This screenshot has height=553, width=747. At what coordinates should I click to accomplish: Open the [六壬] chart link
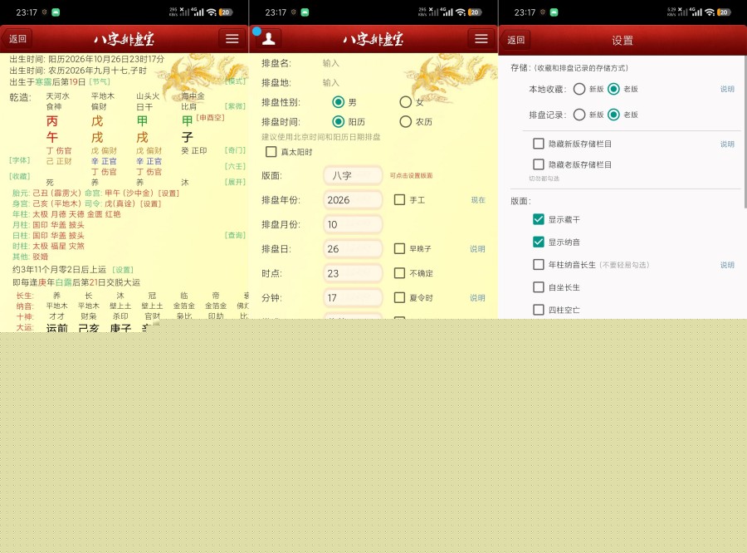point(236,166)
